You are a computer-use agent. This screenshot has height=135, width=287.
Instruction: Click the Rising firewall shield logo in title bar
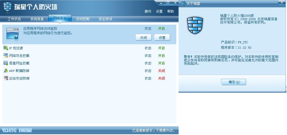(8, 7)
